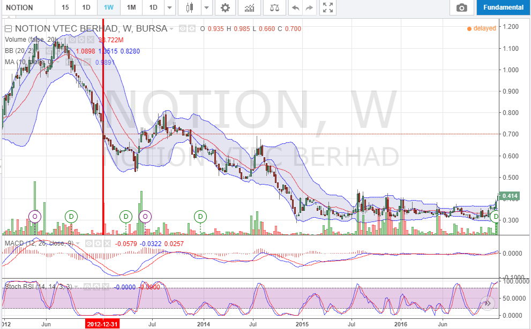
Task: Select the 1M monthly interval
Action: [x=131, y=7]
